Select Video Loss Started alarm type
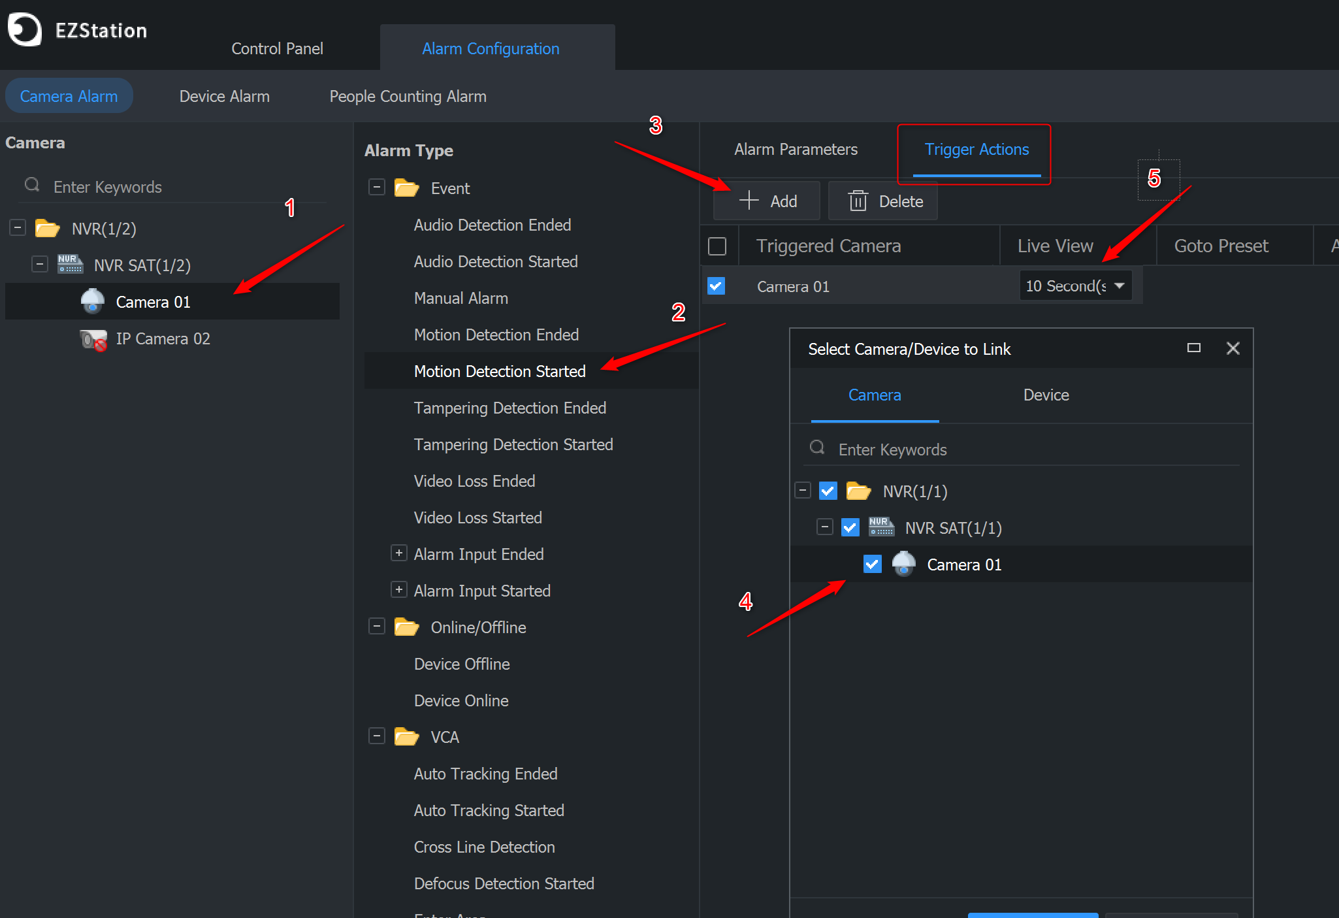 pyautogui.click(x=478, y=518)
